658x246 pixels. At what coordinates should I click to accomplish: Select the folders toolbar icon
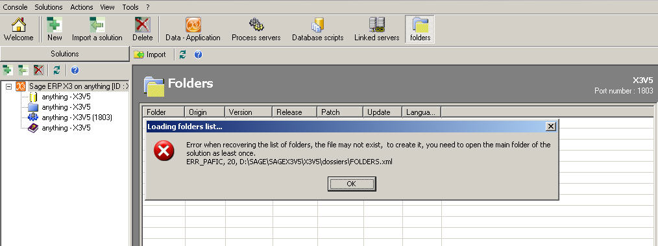[420, 29]
